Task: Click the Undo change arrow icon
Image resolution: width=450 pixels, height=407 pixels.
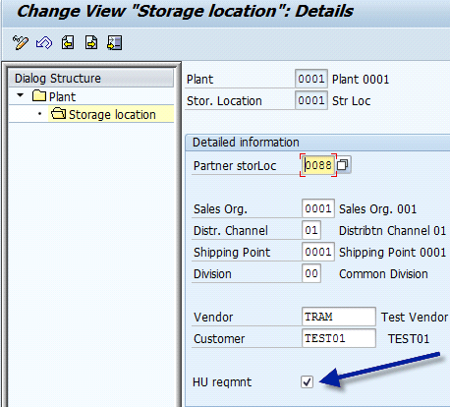Action: 44,43
